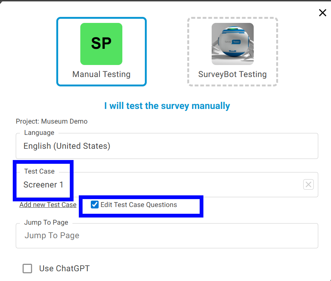Click the SurveyBot robot image
The width and height of the screenshot is (331, 281).
[232, 44]
